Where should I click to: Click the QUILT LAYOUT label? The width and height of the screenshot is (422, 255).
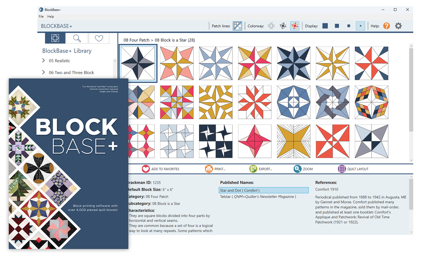(358, 169)
